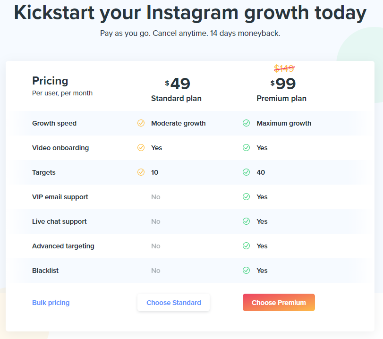Screen dimensions: 383x339
Task: Click green check in Video onboarding row
Action: (246, 148)
